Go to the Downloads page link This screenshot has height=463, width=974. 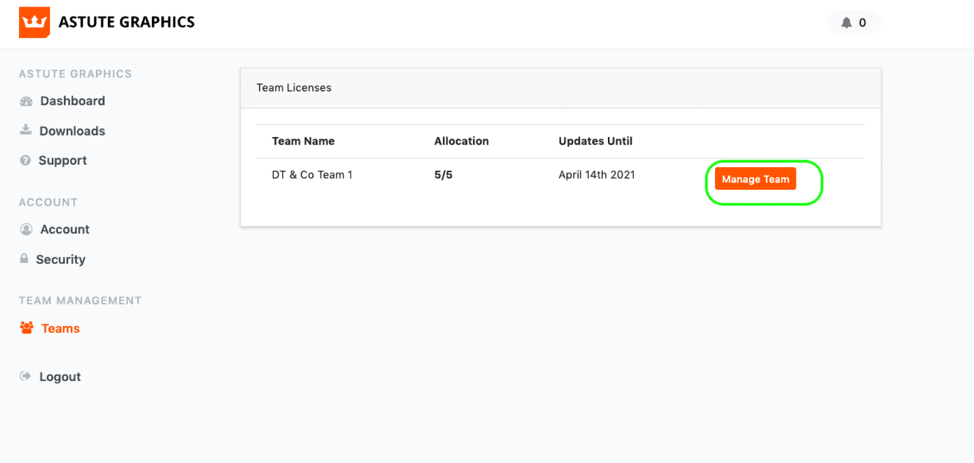click(x=72, y=131)
